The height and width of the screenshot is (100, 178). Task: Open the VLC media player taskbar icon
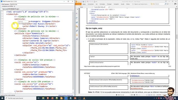(x=84, y=98)
